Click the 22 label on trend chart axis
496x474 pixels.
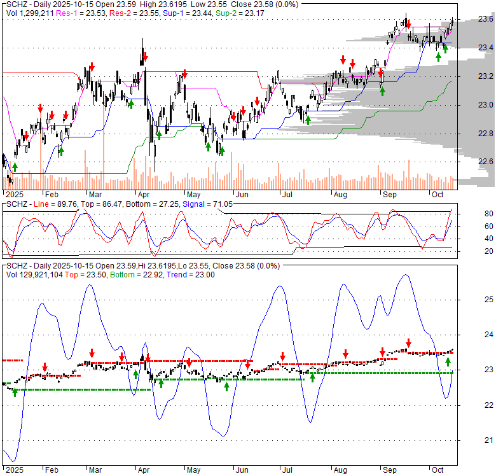coord(489,405)
